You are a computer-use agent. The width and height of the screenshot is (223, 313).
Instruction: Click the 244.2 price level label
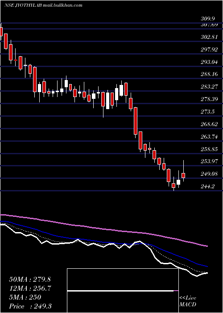point(208,186)
